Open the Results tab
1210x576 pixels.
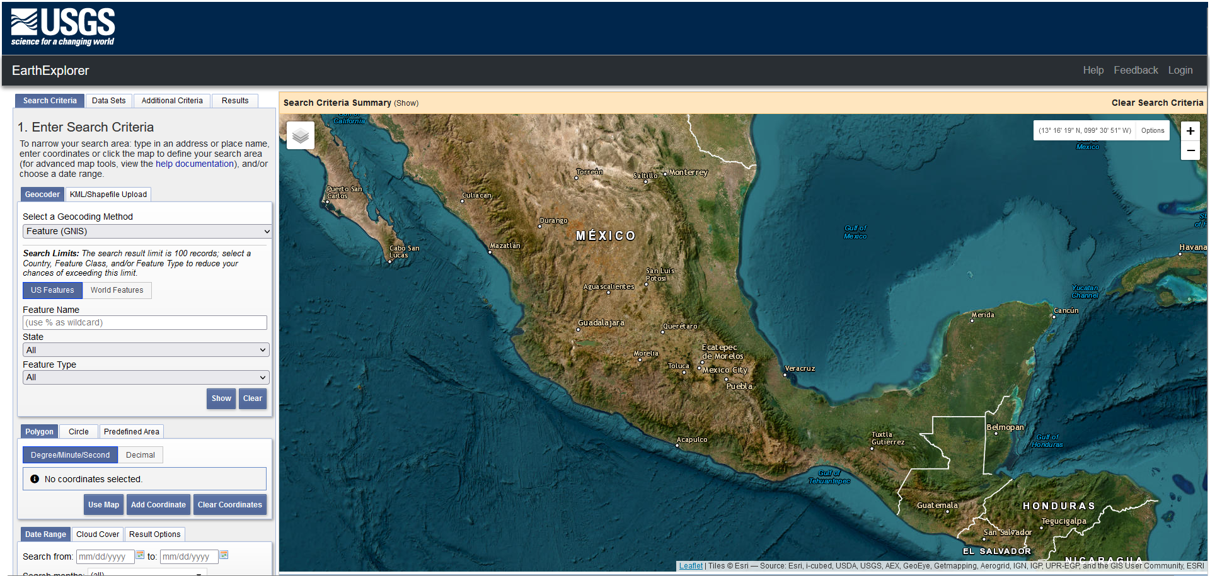coord(235,101)
